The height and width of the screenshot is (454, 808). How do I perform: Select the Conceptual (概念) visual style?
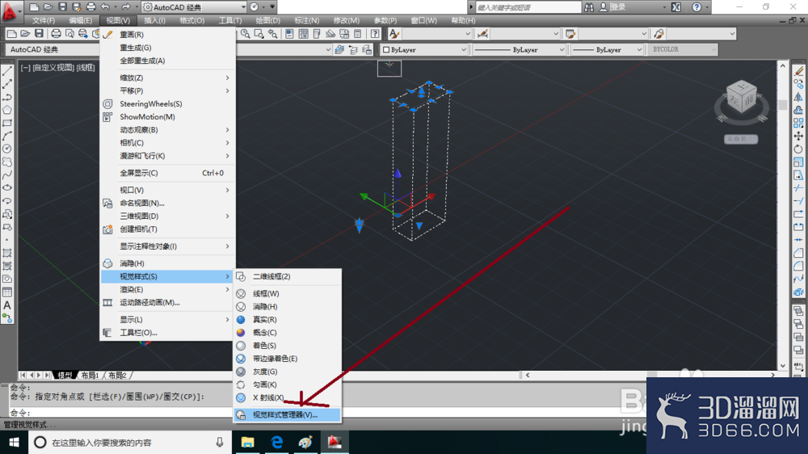tap(287, 332)
